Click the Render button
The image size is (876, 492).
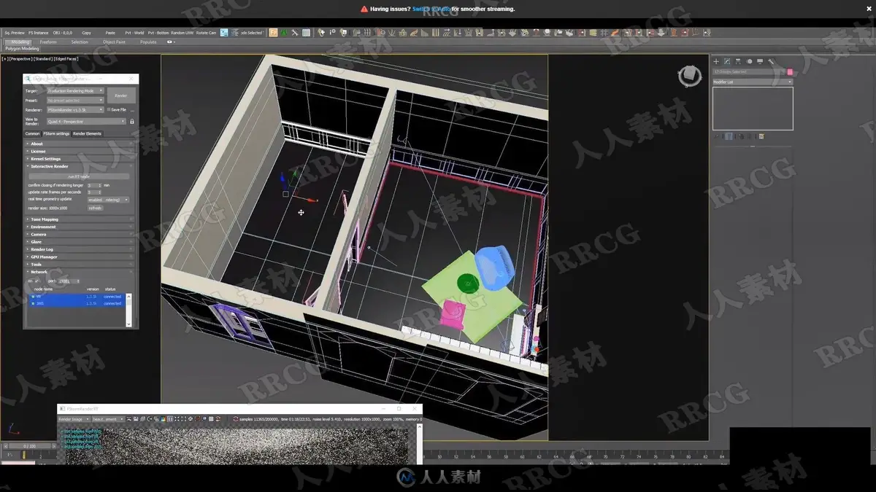pyautogui.click(x=121, y=95)
